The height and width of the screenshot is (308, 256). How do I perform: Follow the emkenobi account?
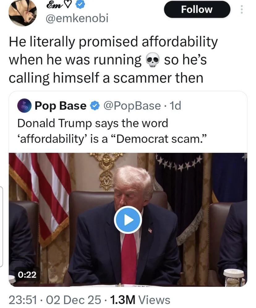click(x=197, y=9)
